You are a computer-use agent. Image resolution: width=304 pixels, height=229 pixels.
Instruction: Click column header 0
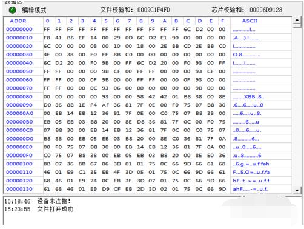pos(47,21)
